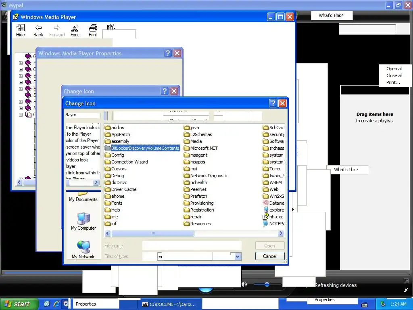The image size is (413, 310).
Task: Click My Network in places bar
Action: (x=83, y=250)
